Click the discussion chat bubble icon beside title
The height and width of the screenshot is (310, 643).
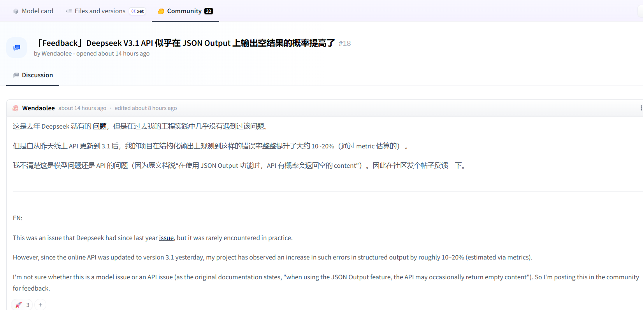[17, 47]
